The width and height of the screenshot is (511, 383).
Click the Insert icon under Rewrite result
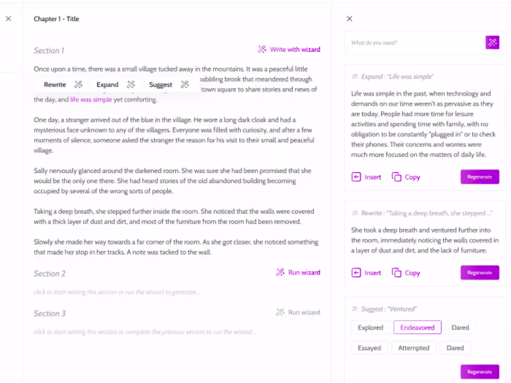[x=356, y=273]
